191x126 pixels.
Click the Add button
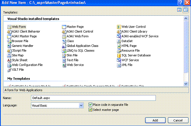click(x=155, y=120)
